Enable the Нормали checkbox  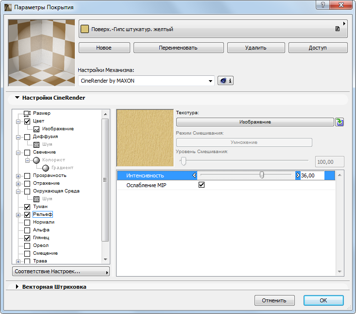[x=27, y=223]
